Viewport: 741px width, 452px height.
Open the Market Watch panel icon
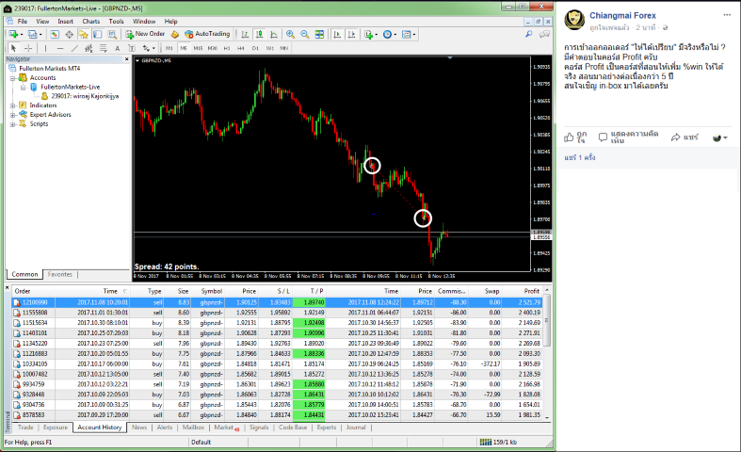(x=55, y=34)
